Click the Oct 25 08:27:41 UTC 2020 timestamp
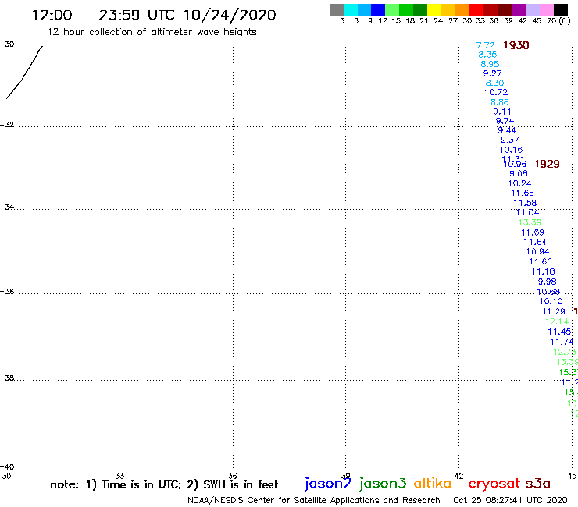 click(510, 500)
